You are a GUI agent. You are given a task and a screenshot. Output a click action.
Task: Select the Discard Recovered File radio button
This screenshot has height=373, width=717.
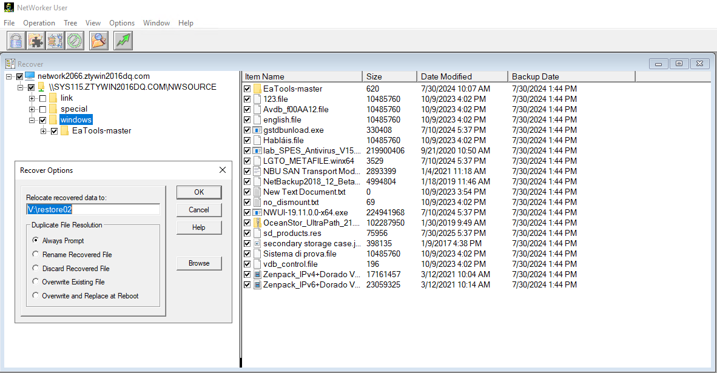point(36,268)
